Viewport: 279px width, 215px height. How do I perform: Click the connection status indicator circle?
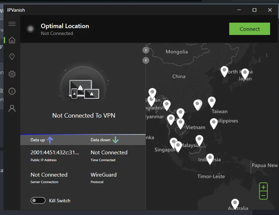(x=31, y=28)
